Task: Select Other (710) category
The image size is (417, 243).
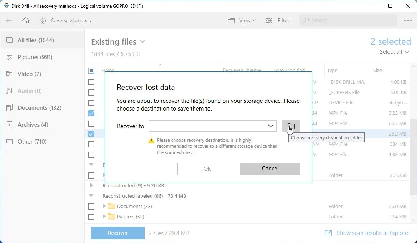Action: coord(42,141)
